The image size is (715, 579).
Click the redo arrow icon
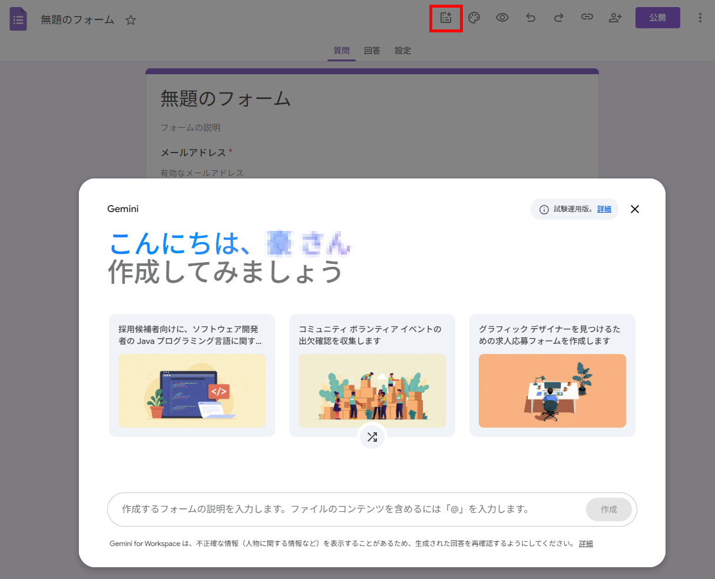pyautogui.click(x=558, y=18)
